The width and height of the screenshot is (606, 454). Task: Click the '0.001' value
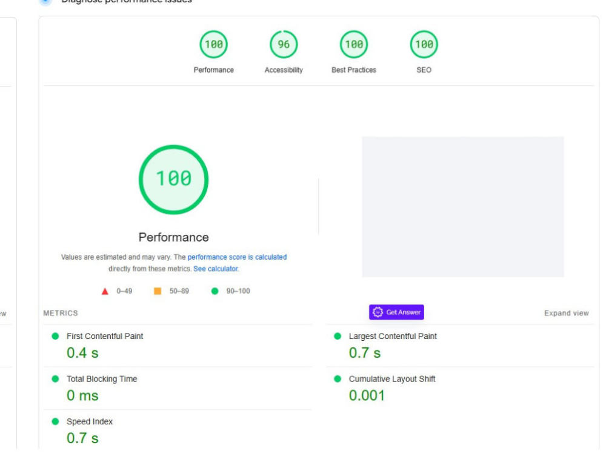(x=367, y=396)
